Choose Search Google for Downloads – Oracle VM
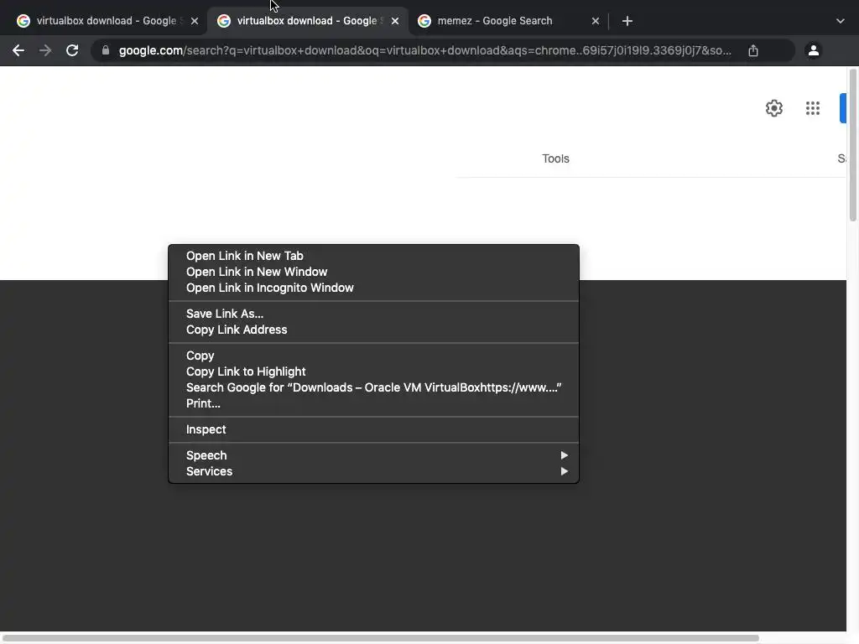This screenshot has width=859, height=644. (373, 387)
